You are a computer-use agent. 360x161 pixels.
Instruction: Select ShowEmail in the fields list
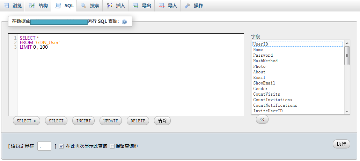[298, 83]
